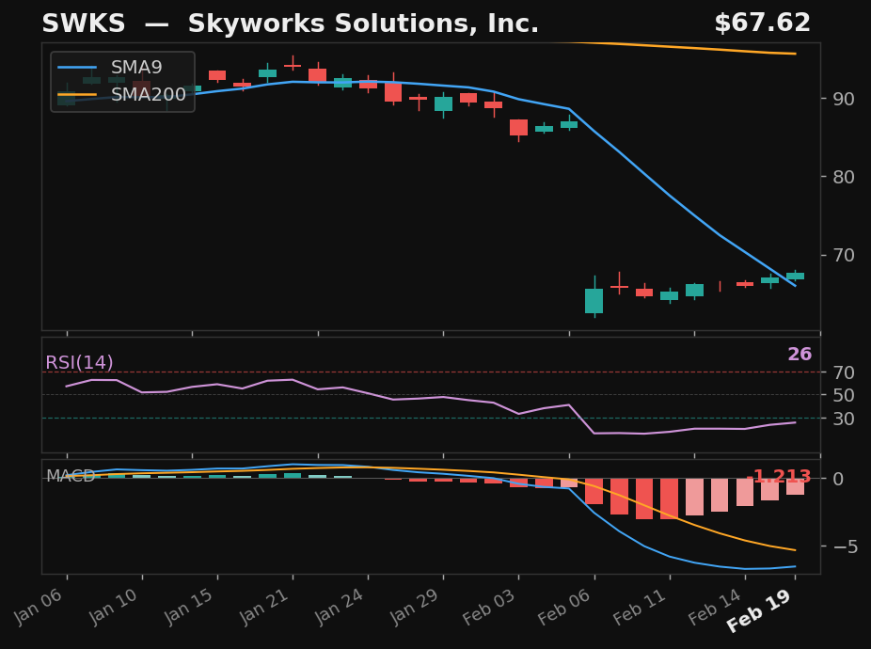871x649 pixels.
Task: Click the Jan 29 date label
Action: click(414, 607)
